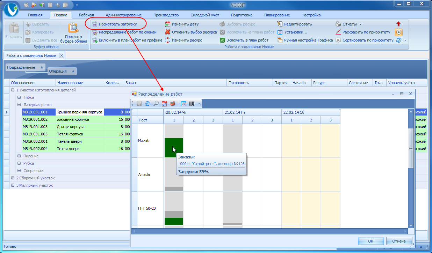Click the refresh icon in Распределение работ toolbar
This screenshot has width=432, height=253.
click(147, 104)
